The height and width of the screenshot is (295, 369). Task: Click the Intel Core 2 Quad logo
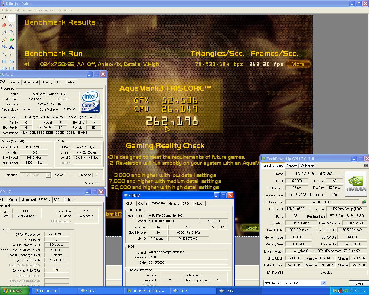click(91, 101)
